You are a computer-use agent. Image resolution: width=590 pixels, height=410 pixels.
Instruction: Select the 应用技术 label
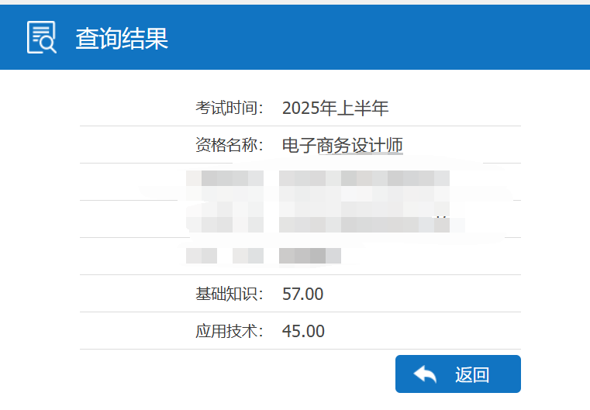point(229,331)
